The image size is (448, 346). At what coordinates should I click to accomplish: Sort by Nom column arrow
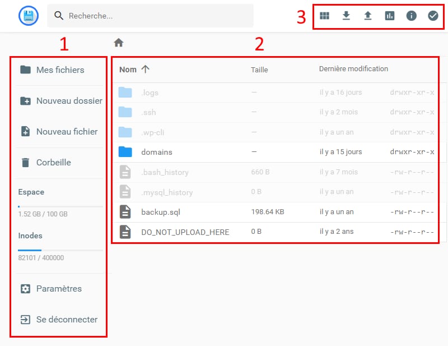[x=145, y=70]
